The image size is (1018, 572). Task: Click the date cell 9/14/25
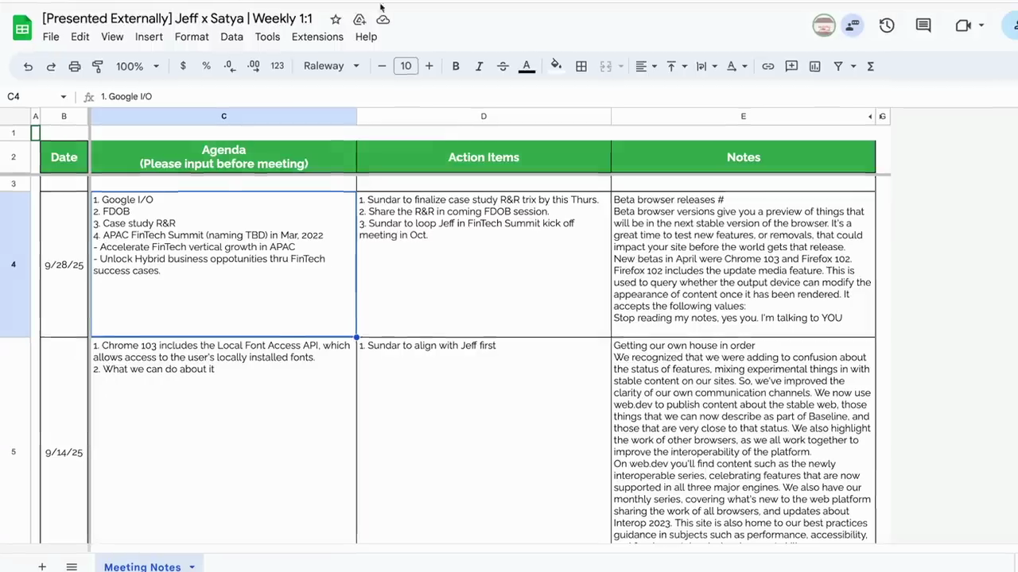[x=64, y=452]
